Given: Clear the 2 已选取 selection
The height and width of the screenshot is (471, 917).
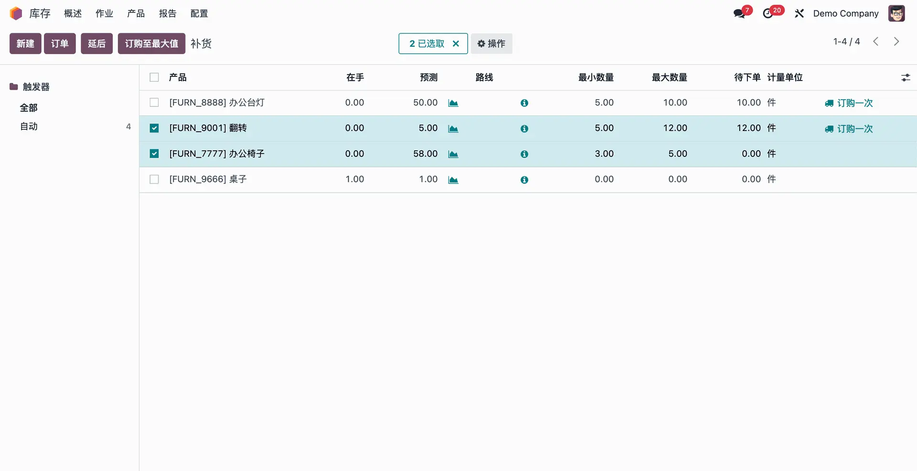Looking at the screenshot, I should pyautogui.click(x=456, y=43).
